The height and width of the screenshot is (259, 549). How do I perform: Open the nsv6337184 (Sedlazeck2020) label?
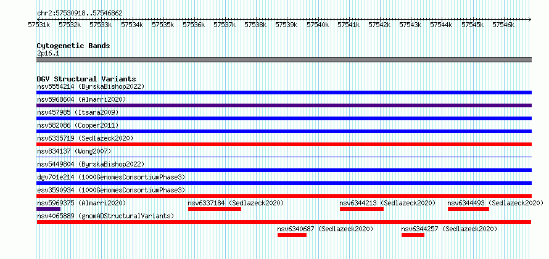click(x=236, y=203)
